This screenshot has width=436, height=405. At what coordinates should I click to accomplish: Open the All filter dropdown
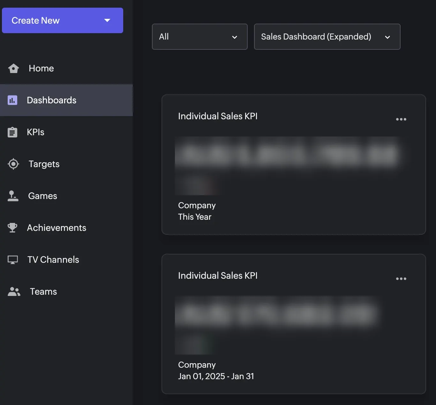200,37
